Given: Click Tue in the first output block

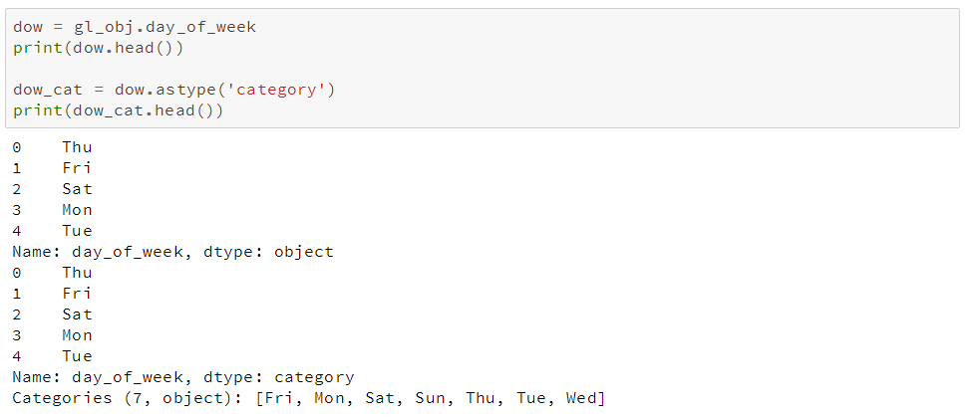Looking at the screenshot, I should click(x=77, y=231).
